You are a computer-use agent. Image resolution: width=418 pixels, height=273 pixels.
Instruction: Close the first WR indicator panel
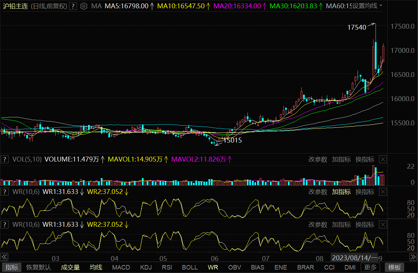(x=383, y=192)
